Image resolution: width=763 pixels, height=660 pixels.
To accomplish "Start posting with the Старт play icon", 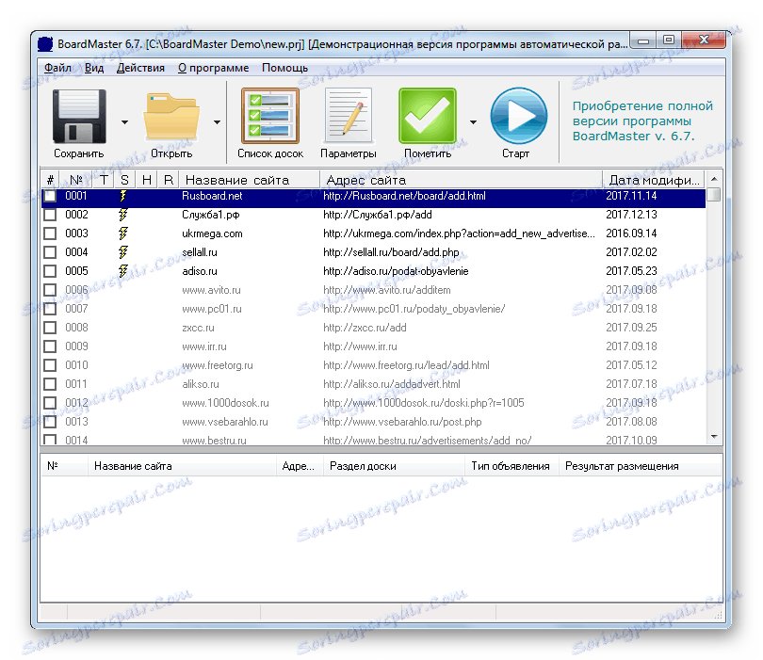I will [x=519, y=116].
